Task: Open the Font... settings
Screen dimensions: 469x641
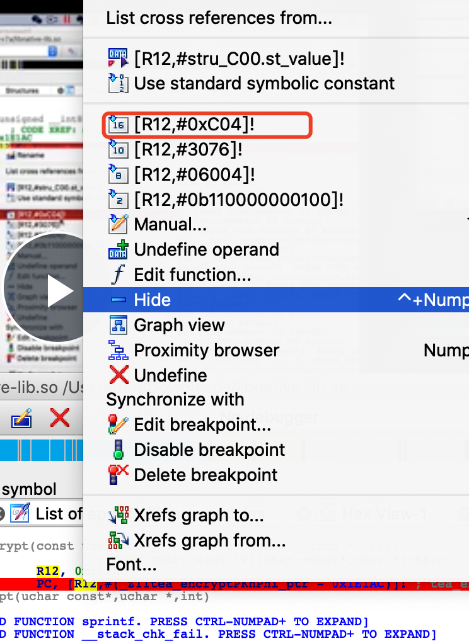Action: [131, 565]
